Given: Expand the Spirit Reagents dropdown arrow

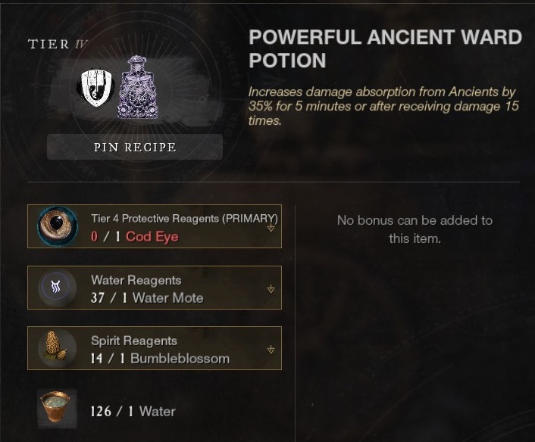Looking at the screenshot, I should click(x=271, y=350).
